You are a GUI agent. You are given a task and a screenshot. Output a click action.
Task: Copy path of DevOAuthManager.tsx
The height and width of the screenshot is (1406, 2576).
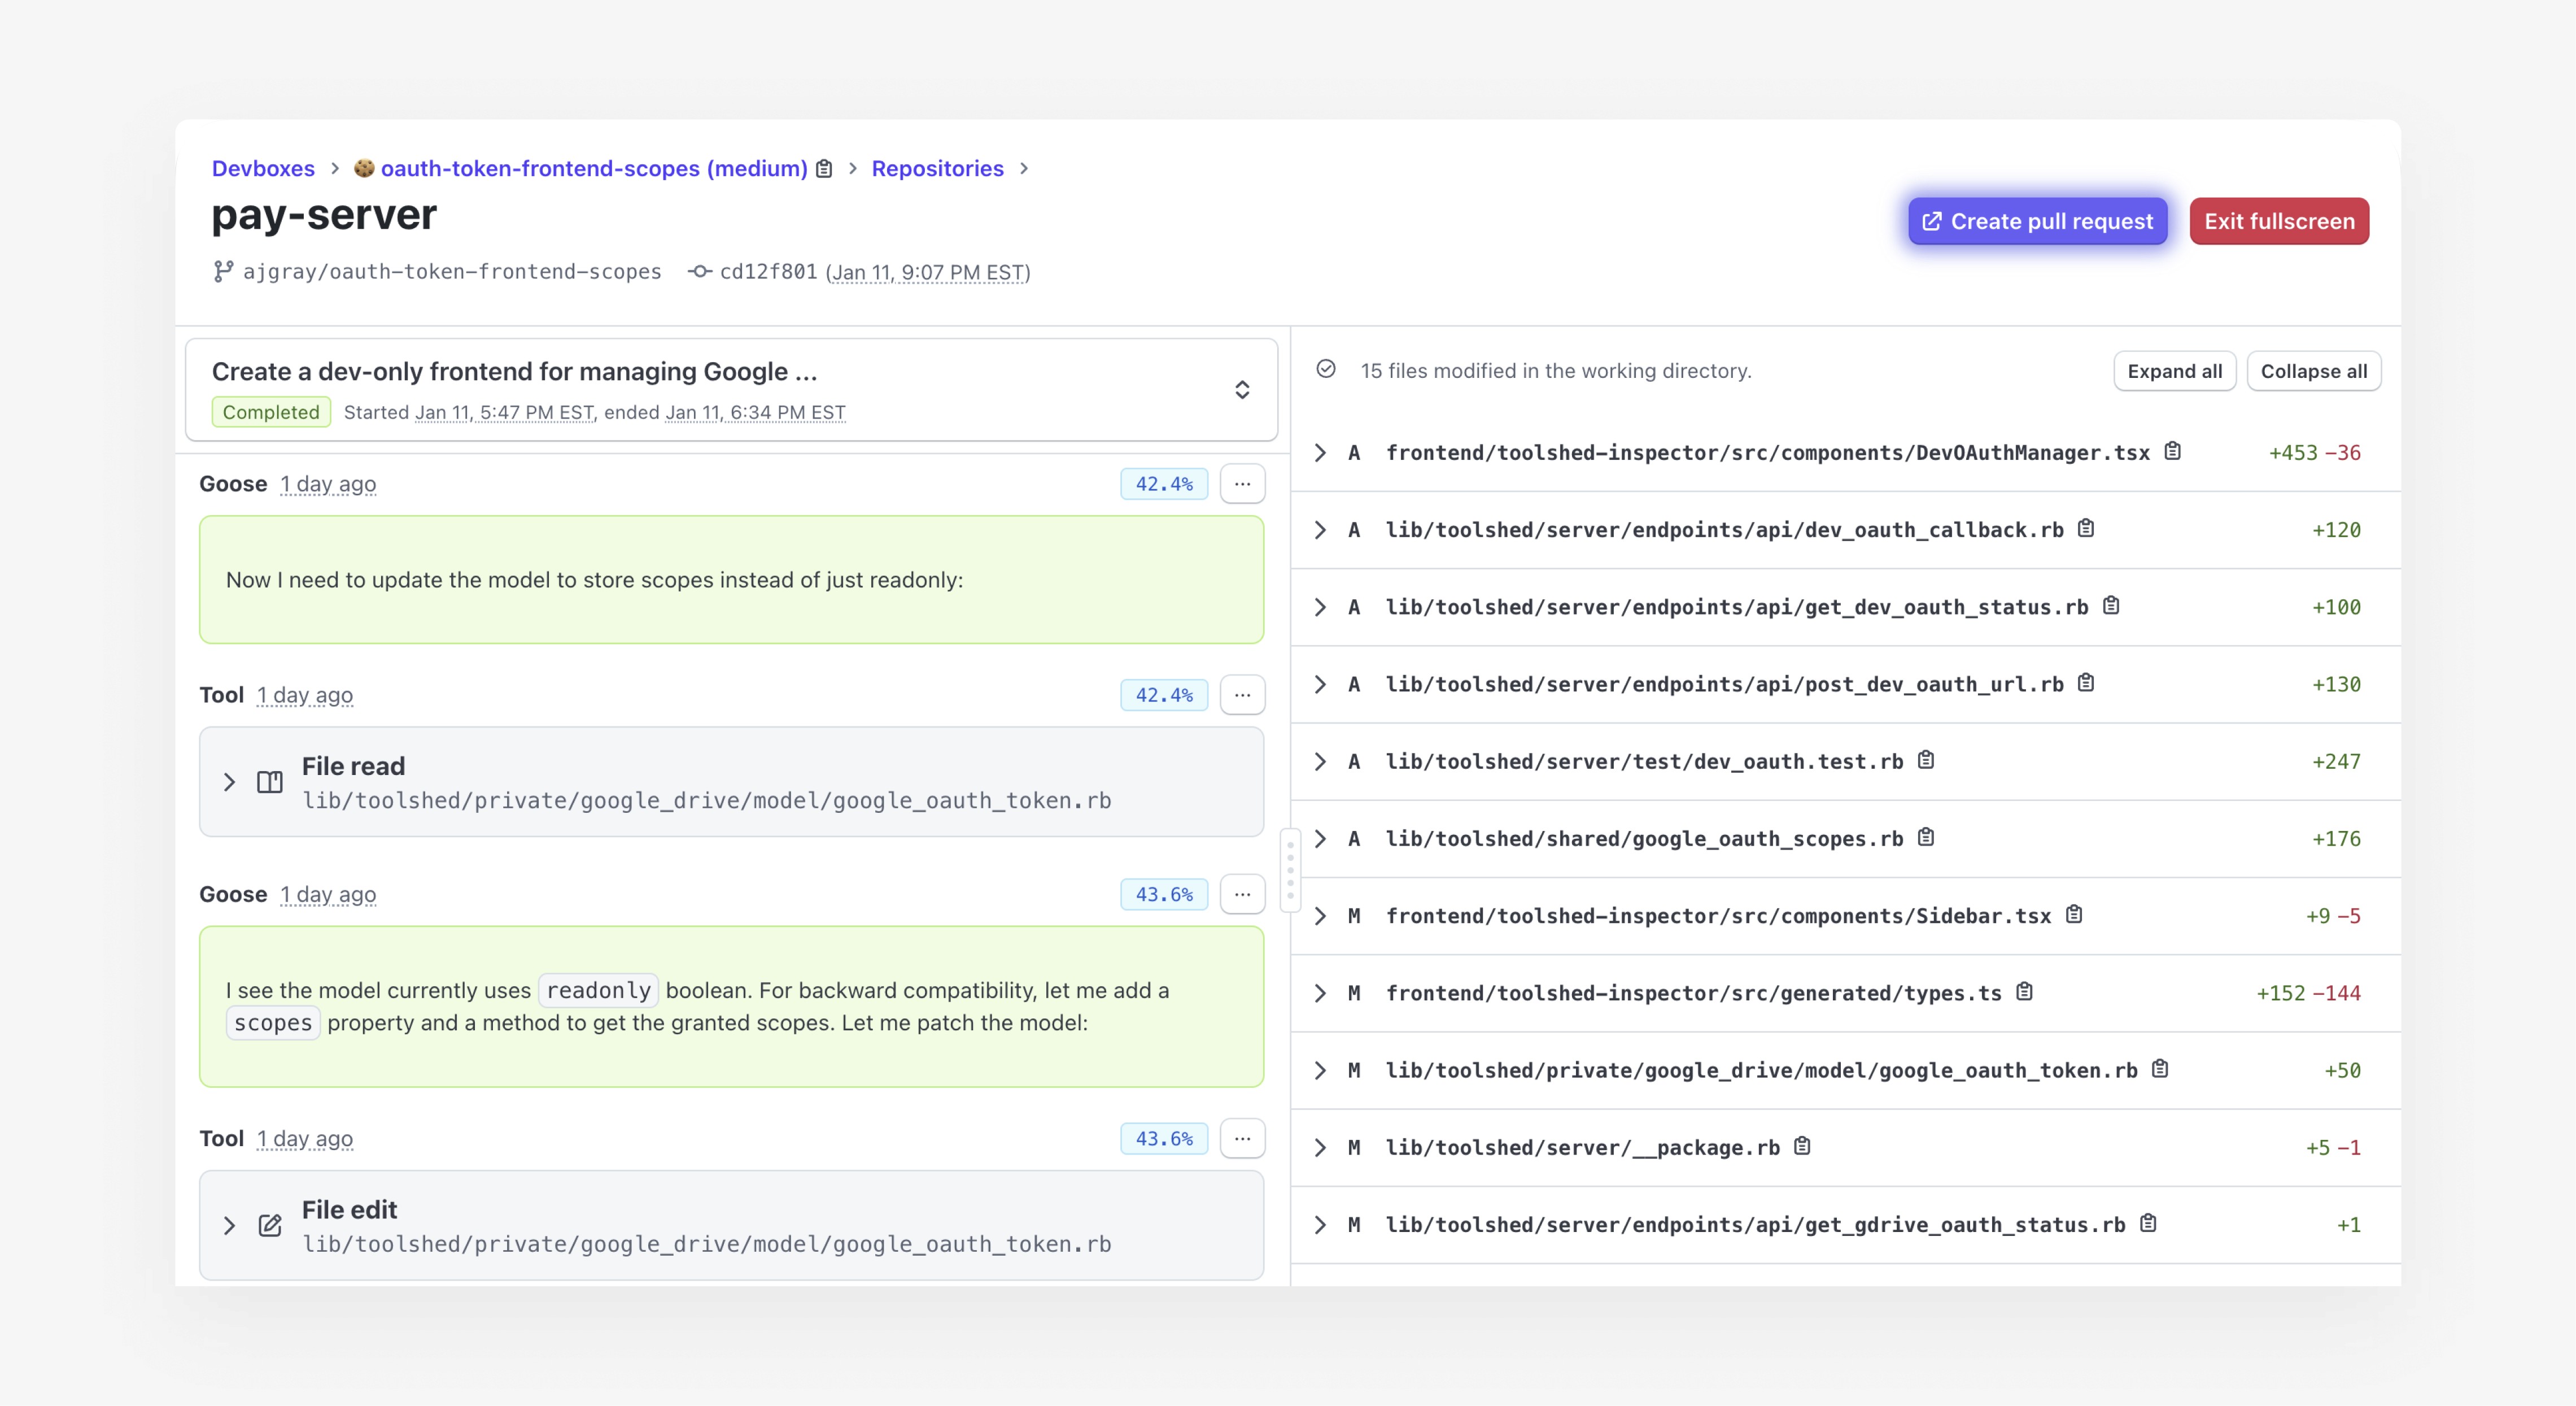2172,451
